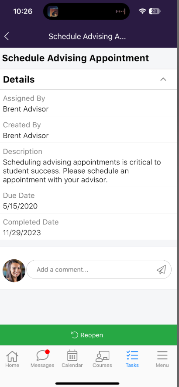This screenshot has width=179, height=387.
Task: Select the Tasks tab
Action: 132,359
